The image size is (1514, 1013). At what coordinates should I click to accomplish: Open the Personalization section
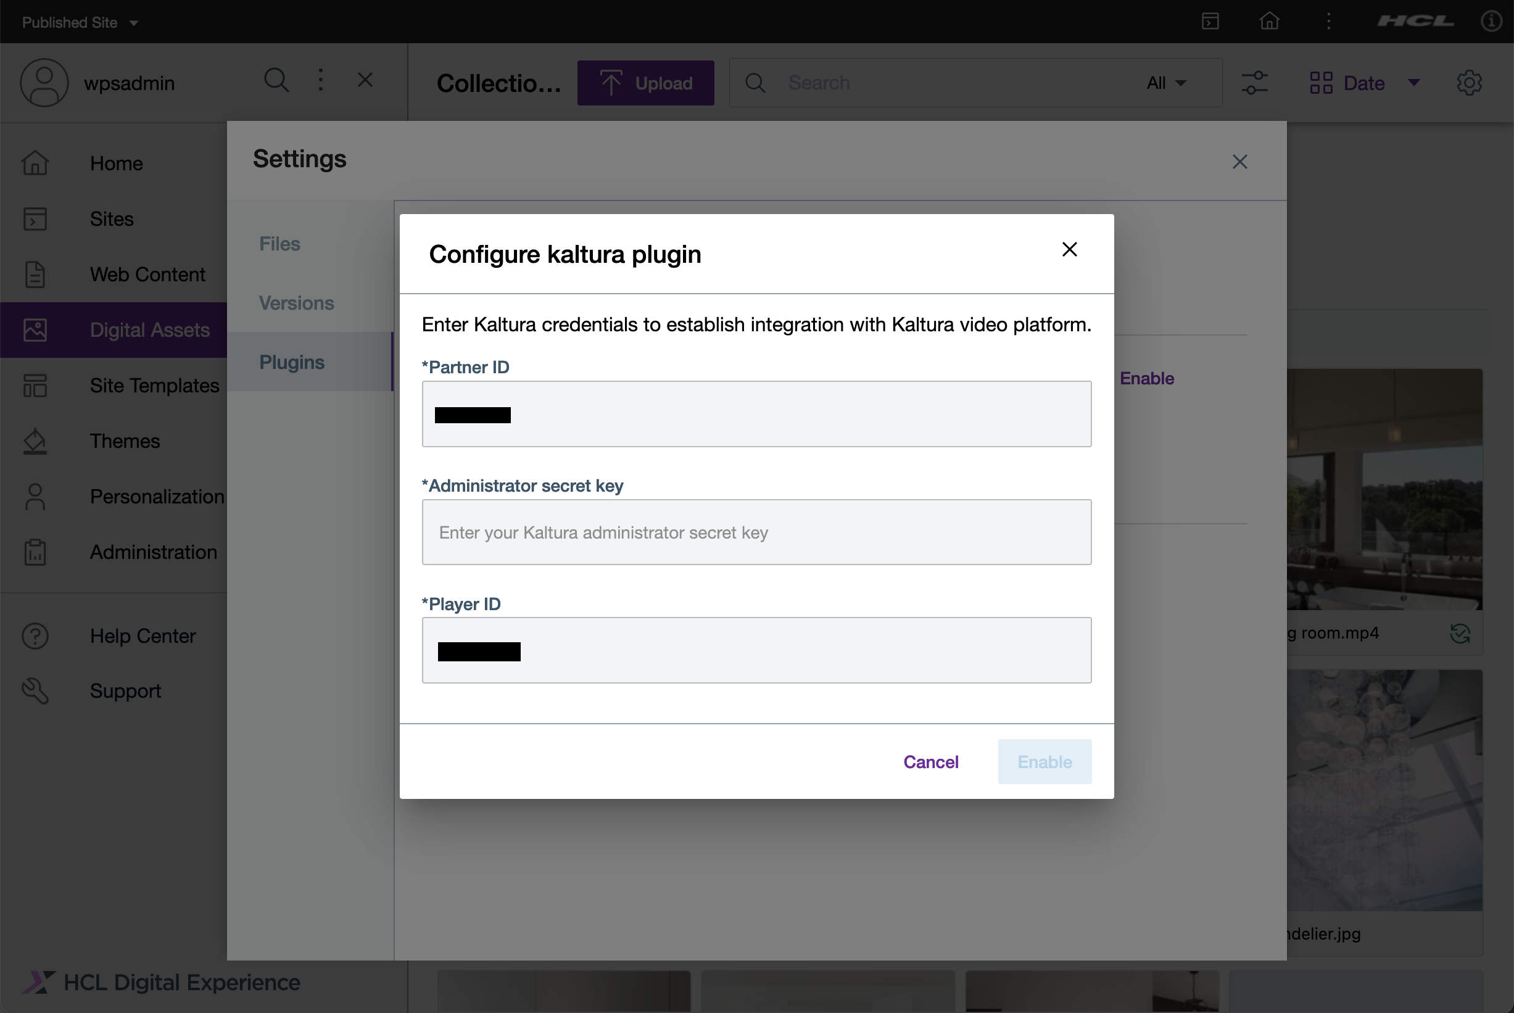click(156, 496)
